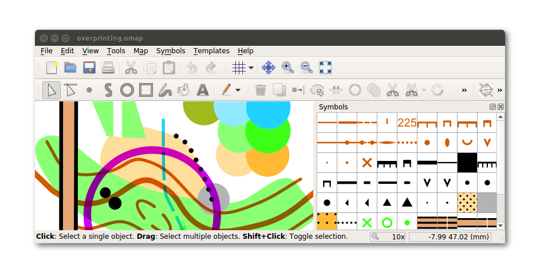This screenshot has width=544, height=272.
Task: Open the Help menu
Action: pyautogui.click(x=245, y=50)
